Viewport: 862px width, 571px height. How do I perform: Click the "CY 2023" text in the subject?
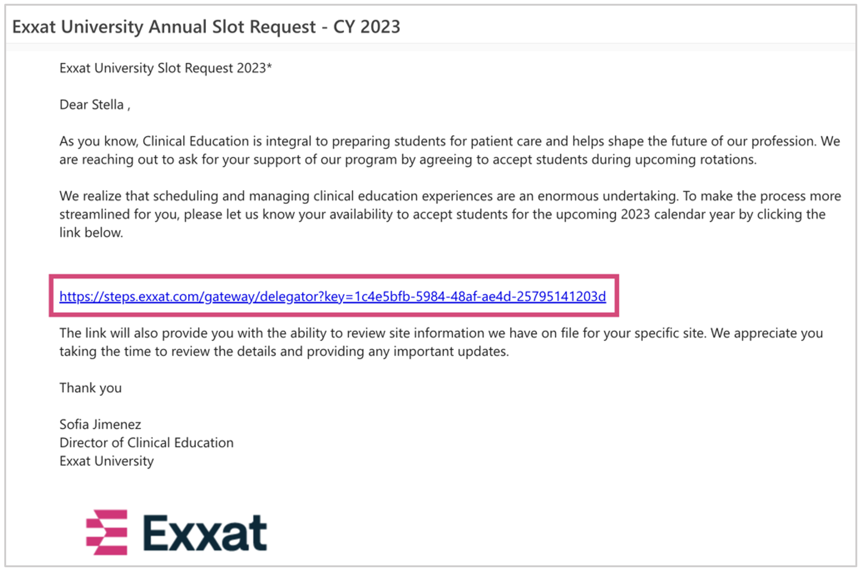(367, 27)
